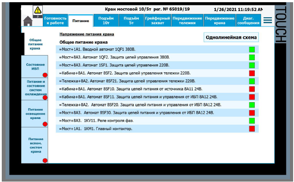The height and width of the screenshot is (182, 294).
Task: Select row Кабина+8А1 Автомат 8SF11
Action: (157, 97)
